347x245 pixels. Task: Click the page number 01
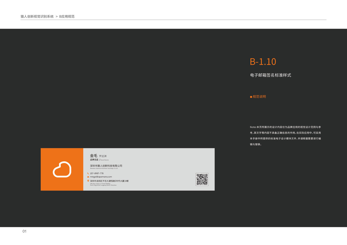24,231
